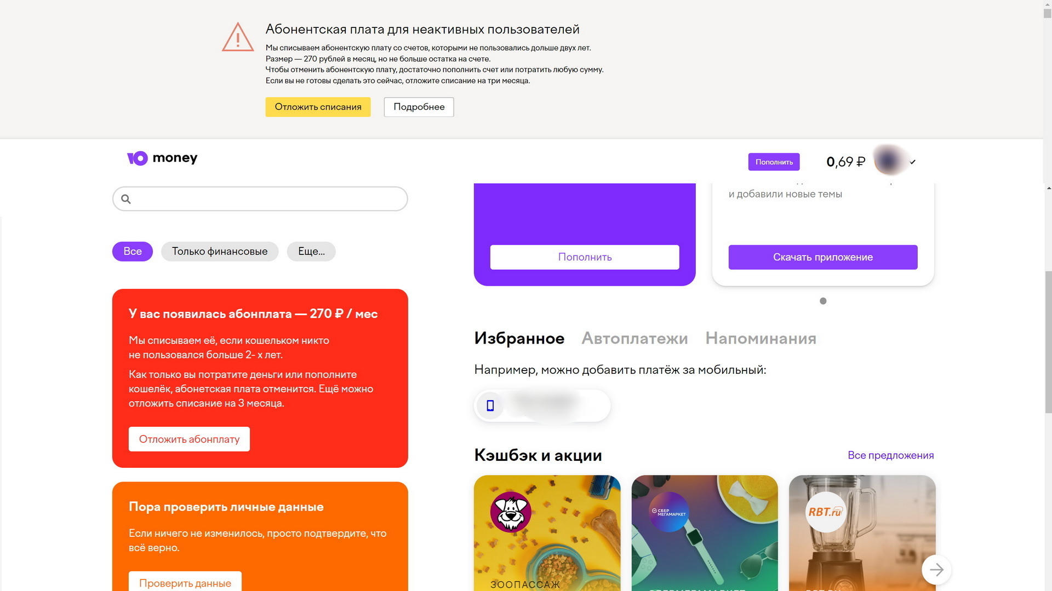Image resolution: width=1052 pixels, height=591 pixels.
Task: Open the 'Все предложения' link
Action: (x=890, y=455)
